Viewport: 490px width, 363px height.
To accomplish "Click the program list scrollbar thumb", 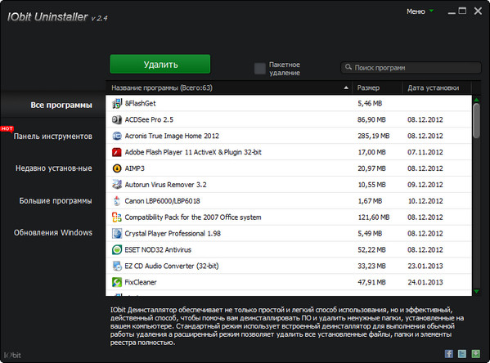I will (x=476, y=120).
